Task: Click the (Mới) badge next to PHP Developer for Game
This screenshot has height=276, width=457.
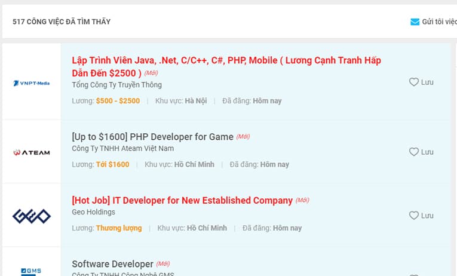Action: click(243, 136)
